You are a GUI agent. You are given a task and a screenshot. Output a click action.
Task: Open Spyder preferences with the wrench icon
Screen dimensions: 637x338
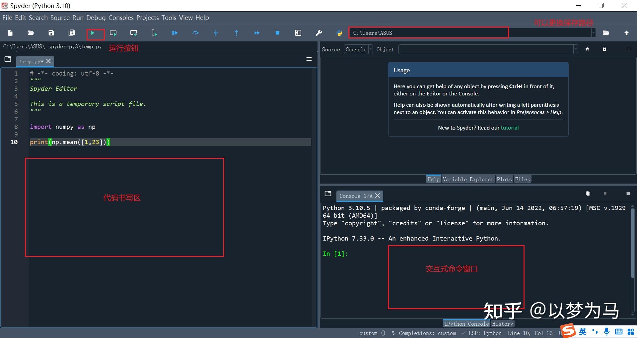[318, 33]
